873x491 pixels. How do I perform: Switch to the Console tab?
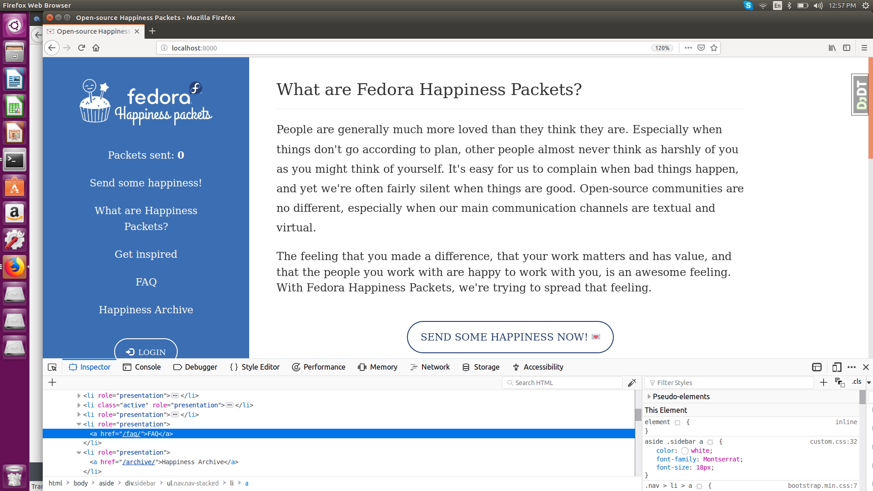pyautogui.click(x=142, y=367)
